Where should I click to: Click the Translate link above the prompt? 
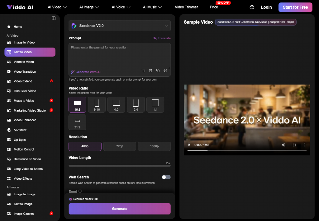tap(162, 38)
